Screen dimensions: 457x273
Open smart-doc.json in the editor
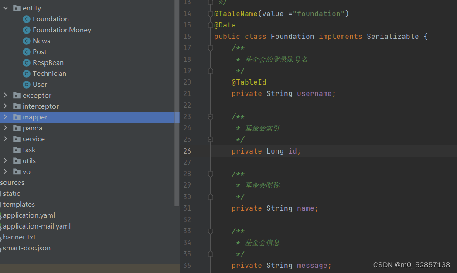point(27,248)
